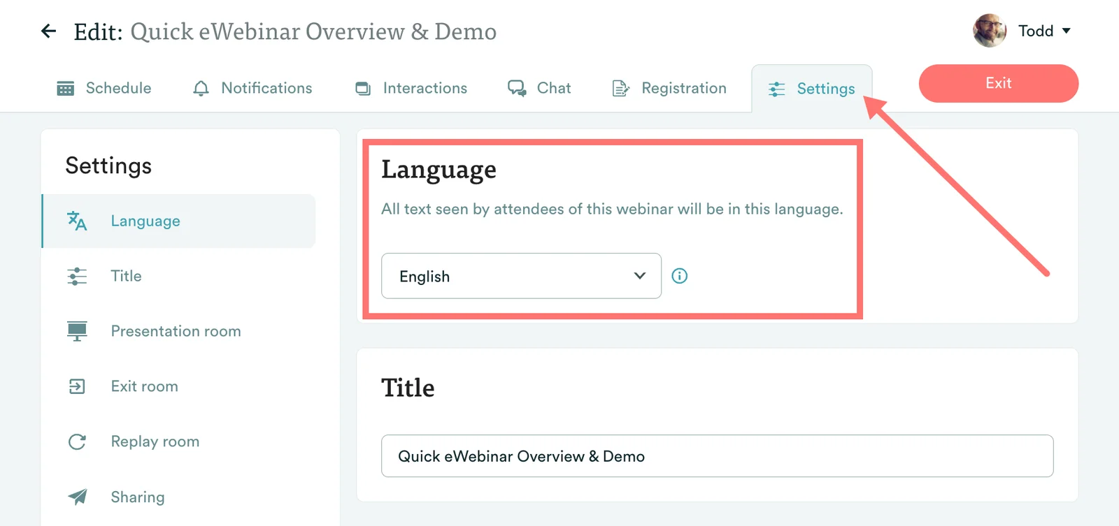Open Presentation room settings
This screenshot has height=526, width=1119.
[179, 331]
